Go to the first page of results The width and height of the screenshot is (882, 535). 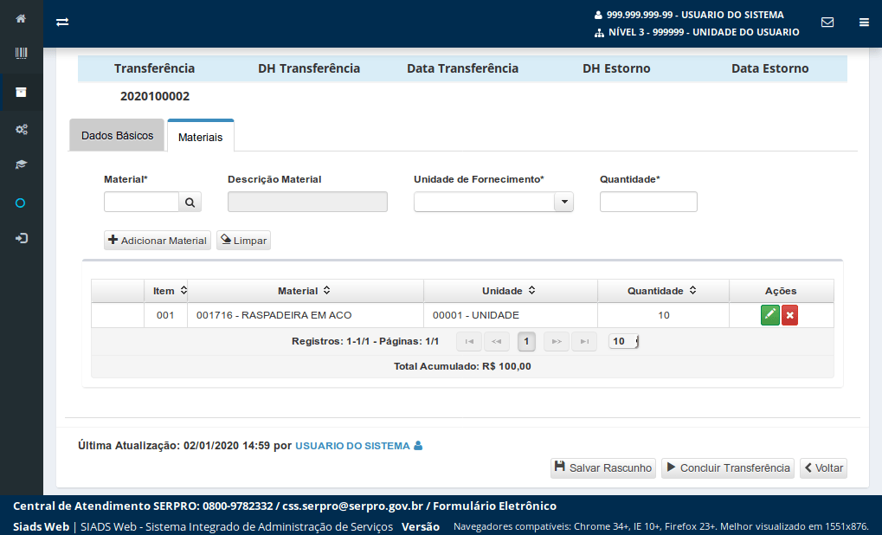point(469,341)
